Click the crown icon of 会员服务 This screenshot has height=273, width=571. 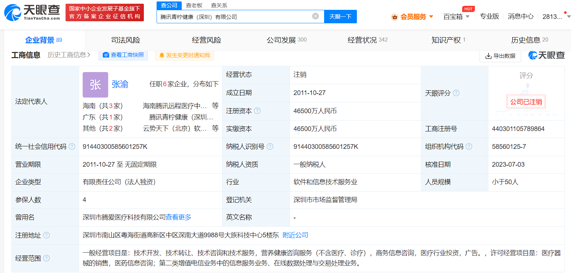[x=395, y=16]
